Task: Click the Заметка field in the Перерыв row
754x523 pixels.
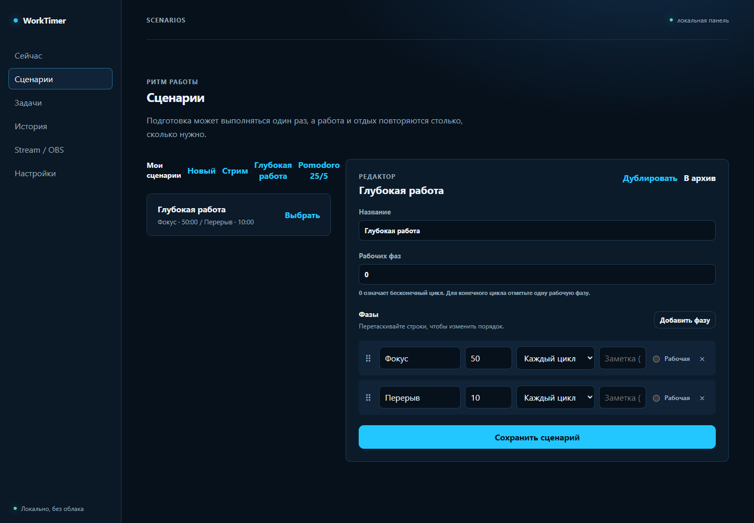Action: click(623, 397)
